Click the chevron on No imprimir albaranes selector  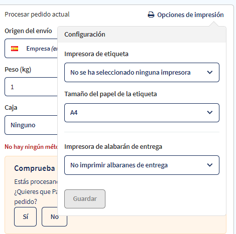pos(210,165)
